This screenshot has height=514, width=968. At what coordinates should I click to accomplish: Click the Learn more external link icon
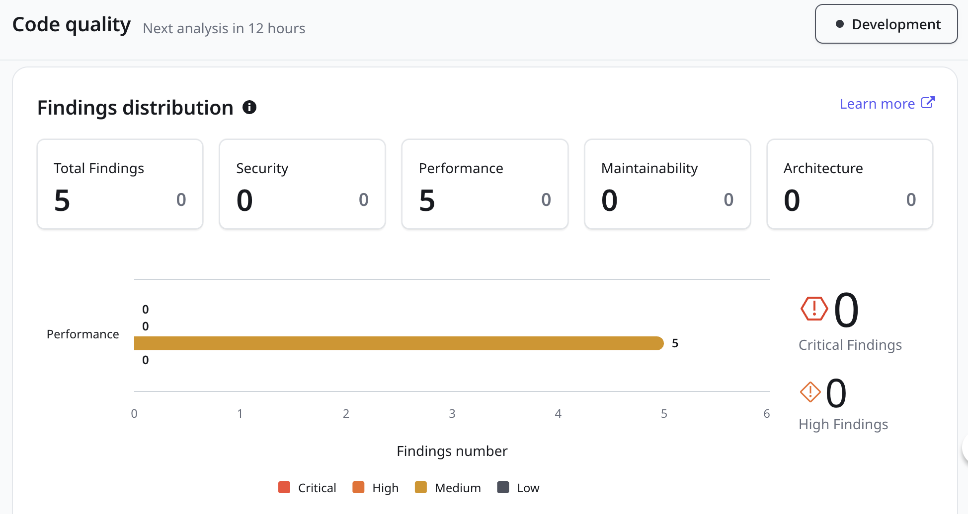(928, 103)
